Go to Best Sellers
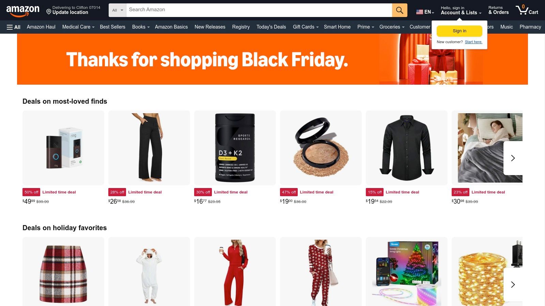The width and height of the screenshot is (545, 306). click(x=112, y=27)
